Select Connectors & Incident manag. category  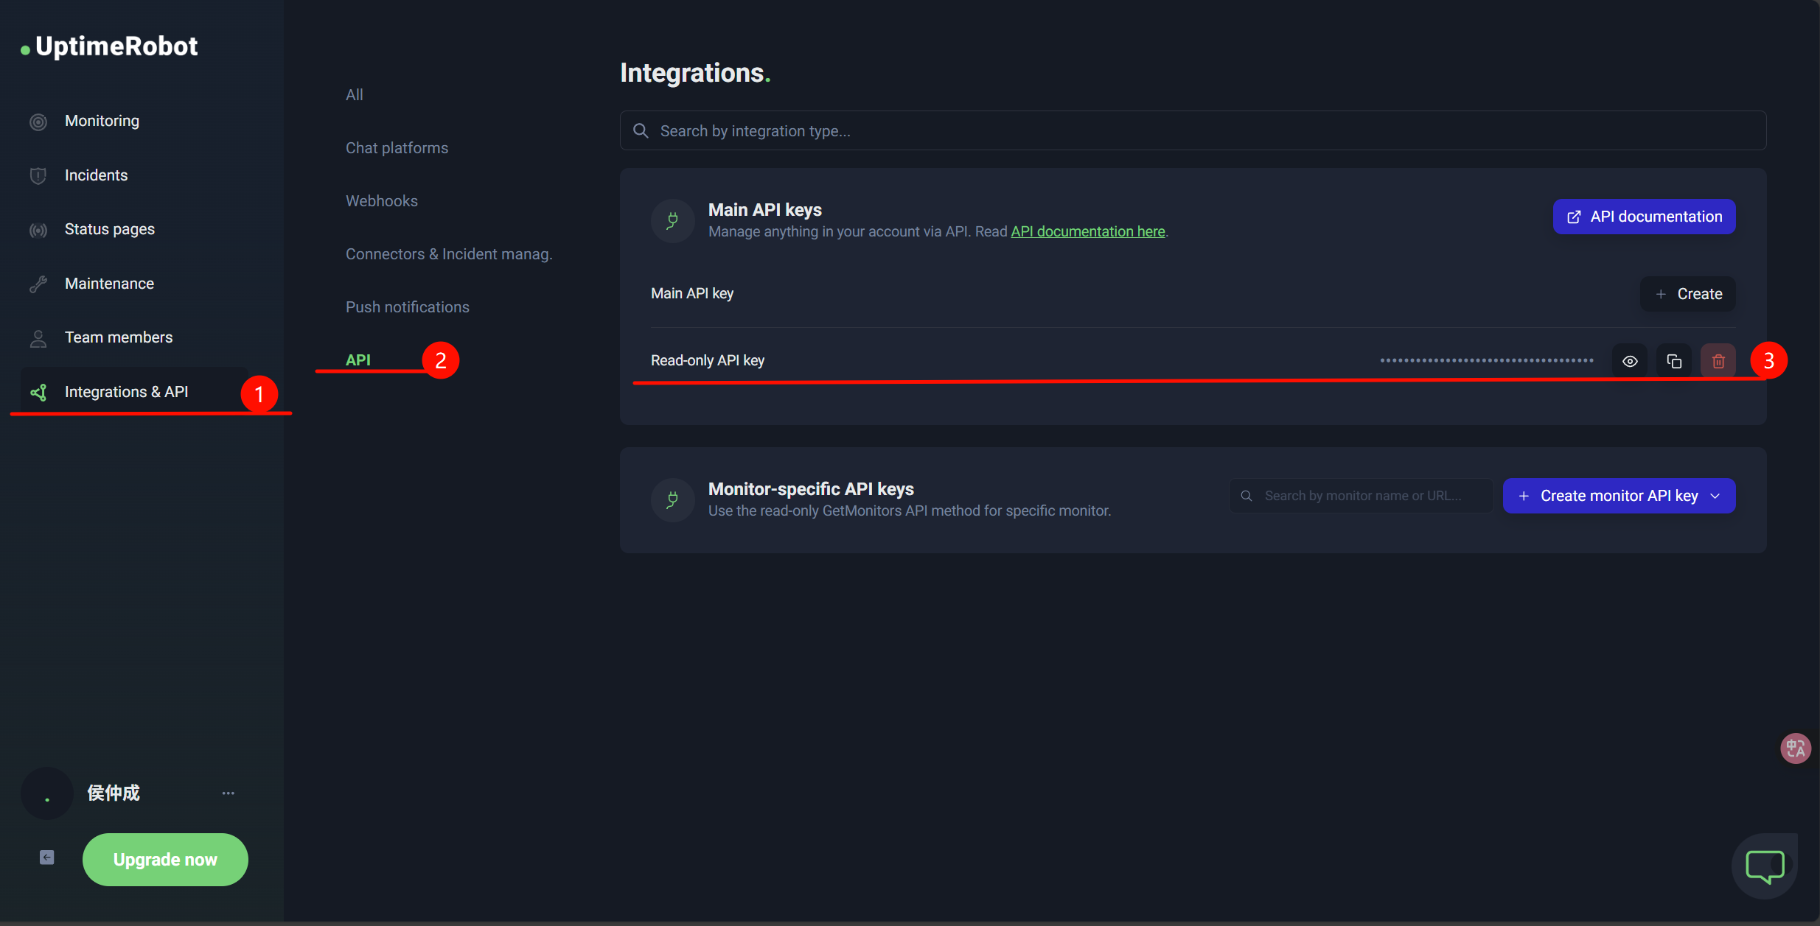click(448, 254)
